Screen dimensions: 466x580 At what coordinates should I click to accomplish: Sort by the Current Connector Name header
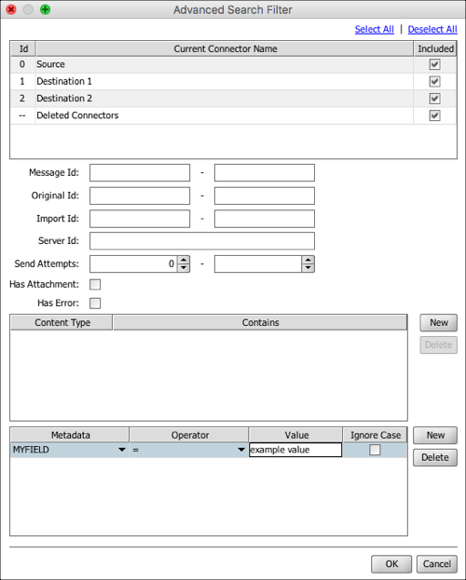(225, 48)
